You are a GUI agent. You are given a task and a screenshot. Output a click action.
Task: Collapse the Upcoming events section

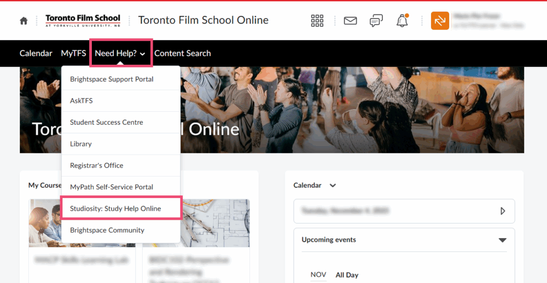(502, 240)
